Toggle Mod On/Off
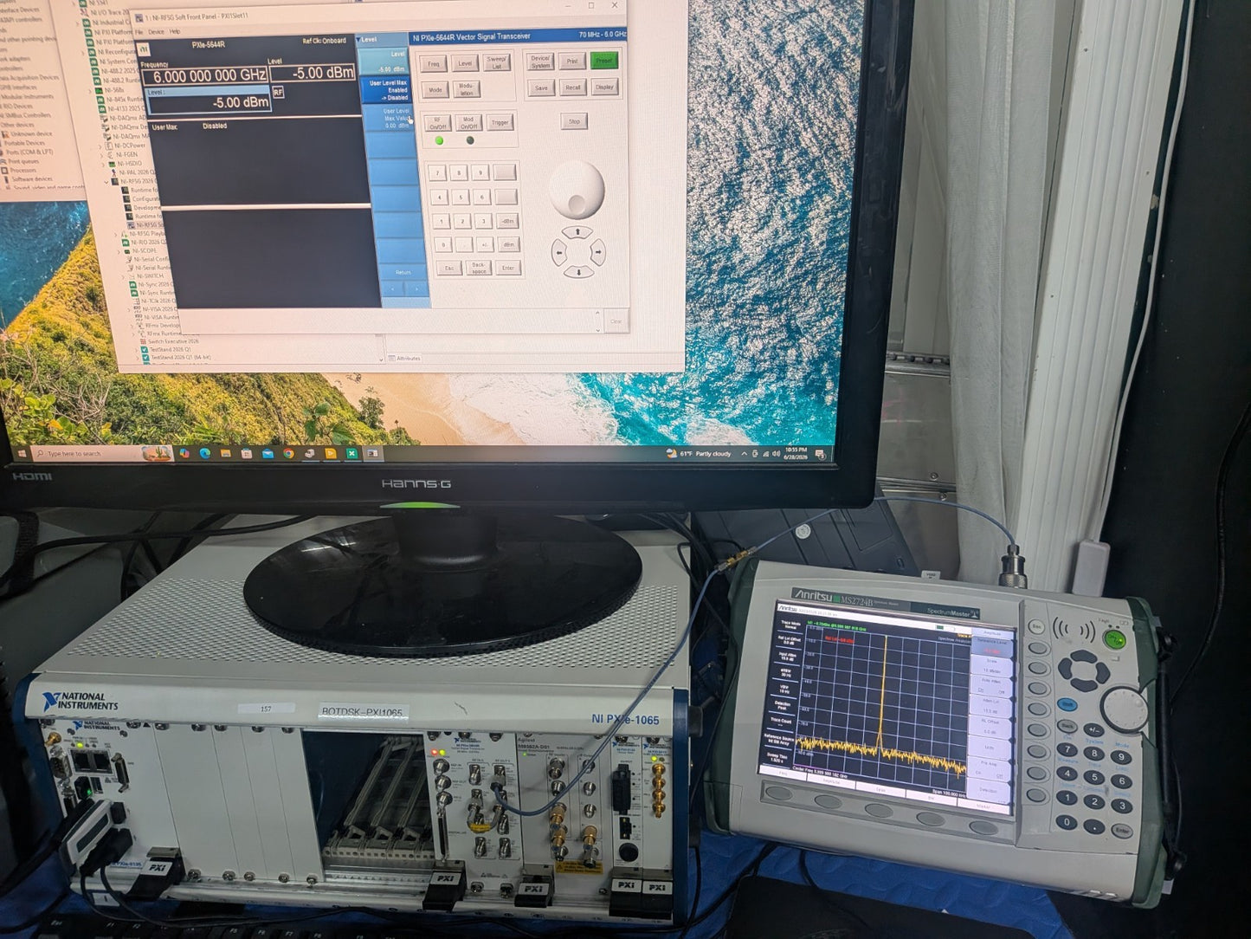1251x939 pixels. tap(468, 123)
